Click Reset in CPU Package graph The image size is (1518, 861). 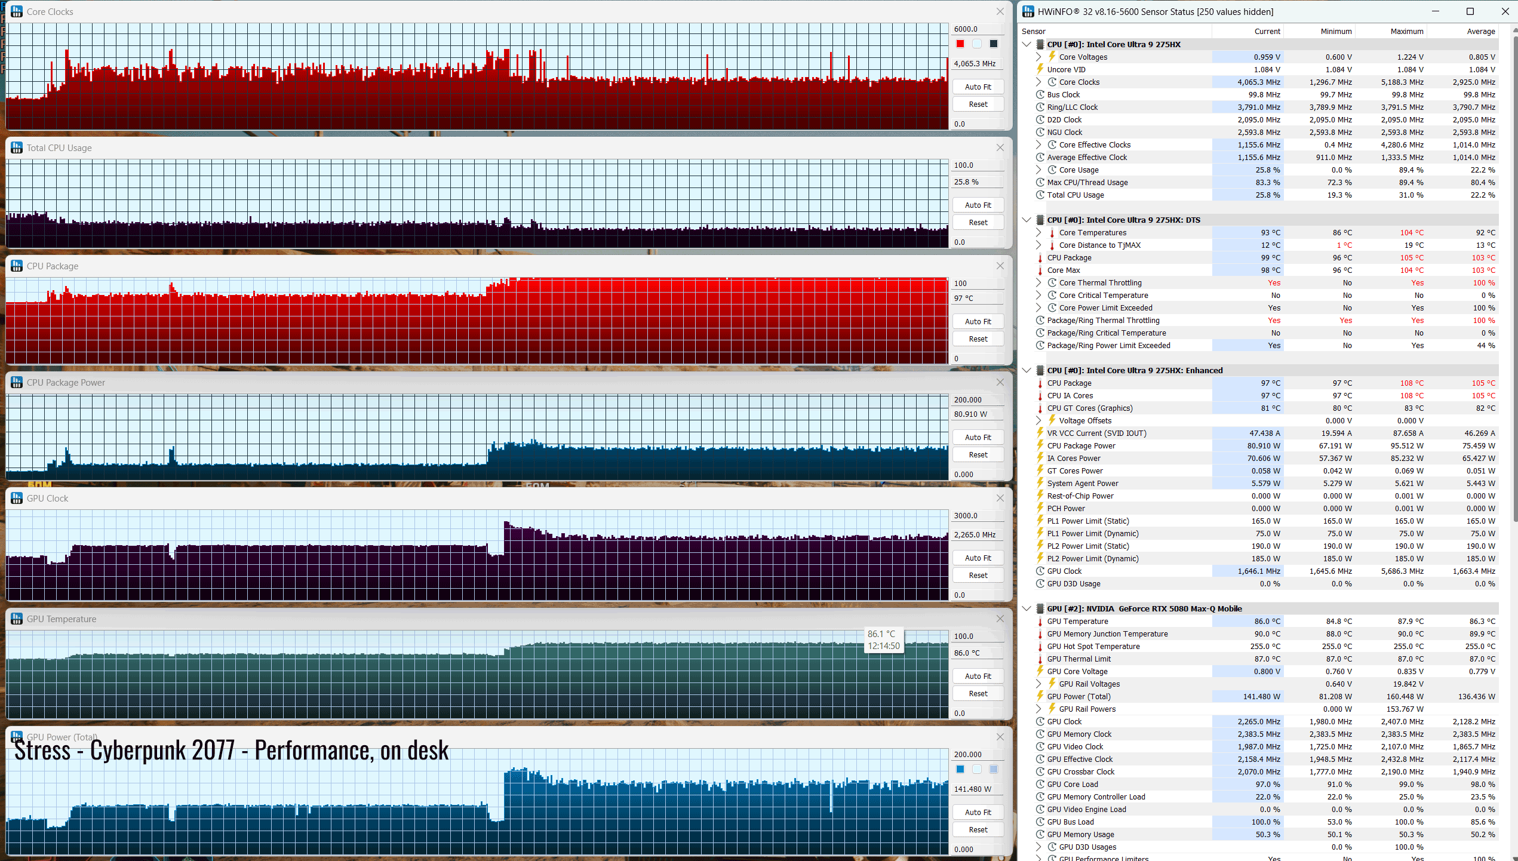click(978, 339)
